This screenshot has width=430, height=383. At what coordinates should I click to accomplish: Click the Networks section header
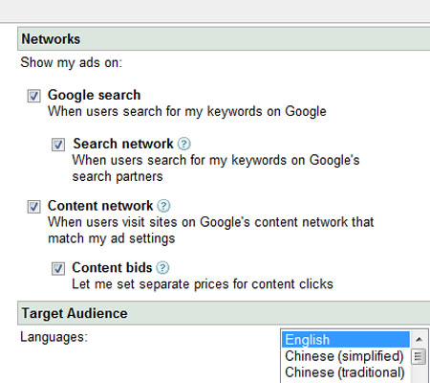coord(224,39)
